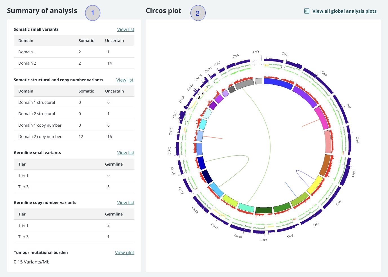Click the Chr5 label on Circos plot
The image size is (388, 277).
[354, 173]
